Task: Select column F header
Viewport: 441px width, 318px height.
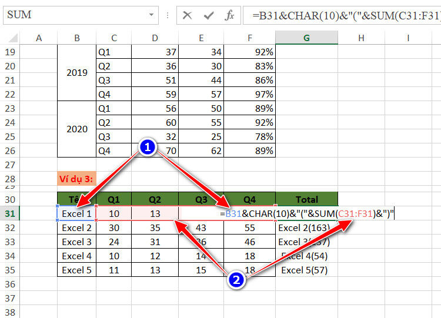Action: (250, 38)
